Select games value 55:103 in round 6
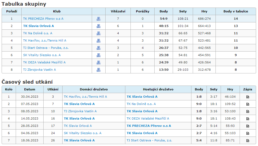The width and height of the screenshot is (258, 146). [230, 133]
